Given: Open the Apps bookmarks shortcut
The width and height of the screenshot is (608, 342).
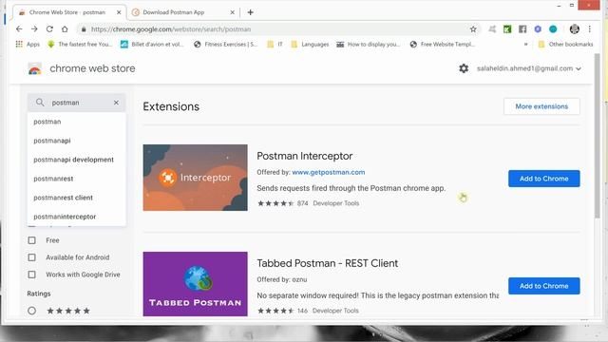Looking at the screenshot, I should (x=28, y=45).
